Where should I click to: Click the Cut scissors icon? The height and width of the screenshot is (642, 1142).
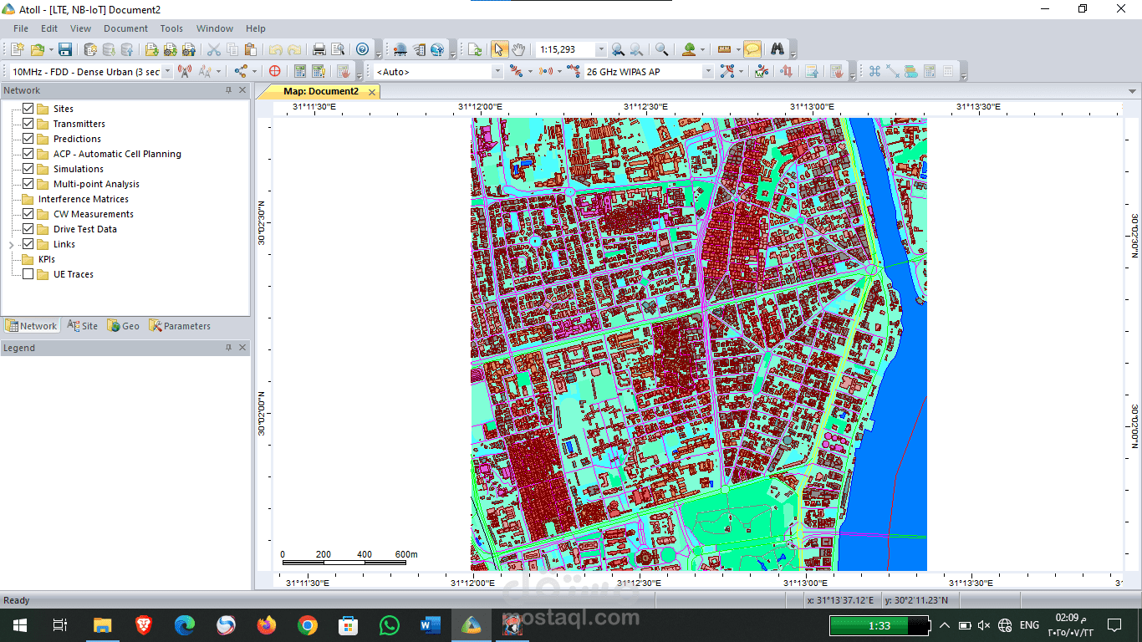(x=214, y=49)
